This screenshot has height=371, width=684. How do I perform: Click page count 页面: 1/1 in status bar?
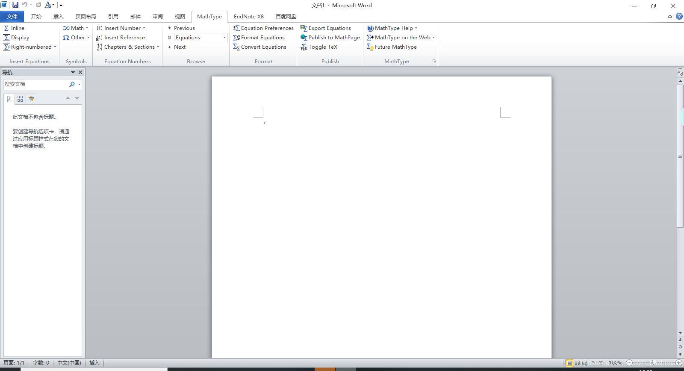(x=14, y=363)
